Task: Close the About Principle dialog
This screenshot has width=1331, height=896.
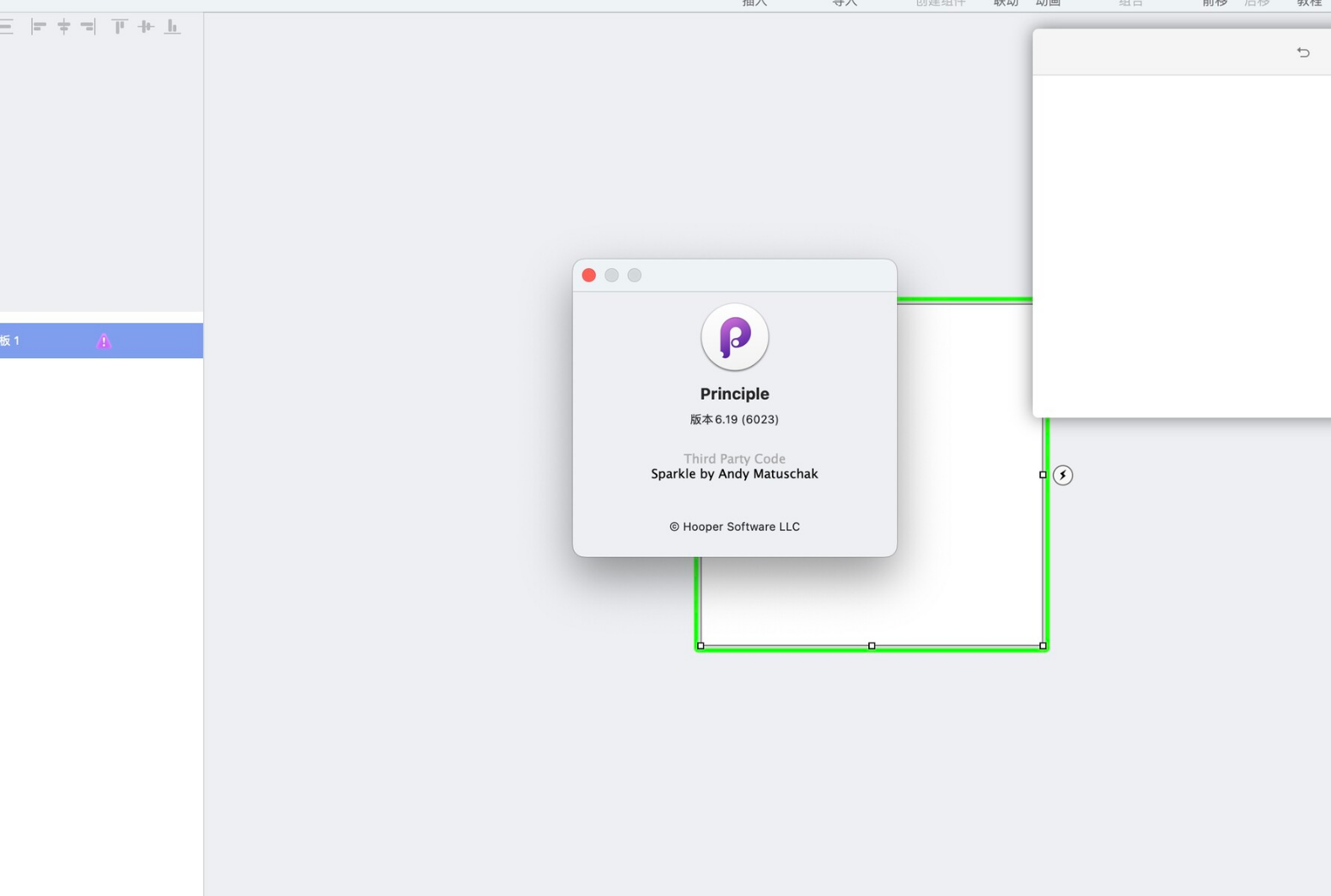Action: (589, 275)
